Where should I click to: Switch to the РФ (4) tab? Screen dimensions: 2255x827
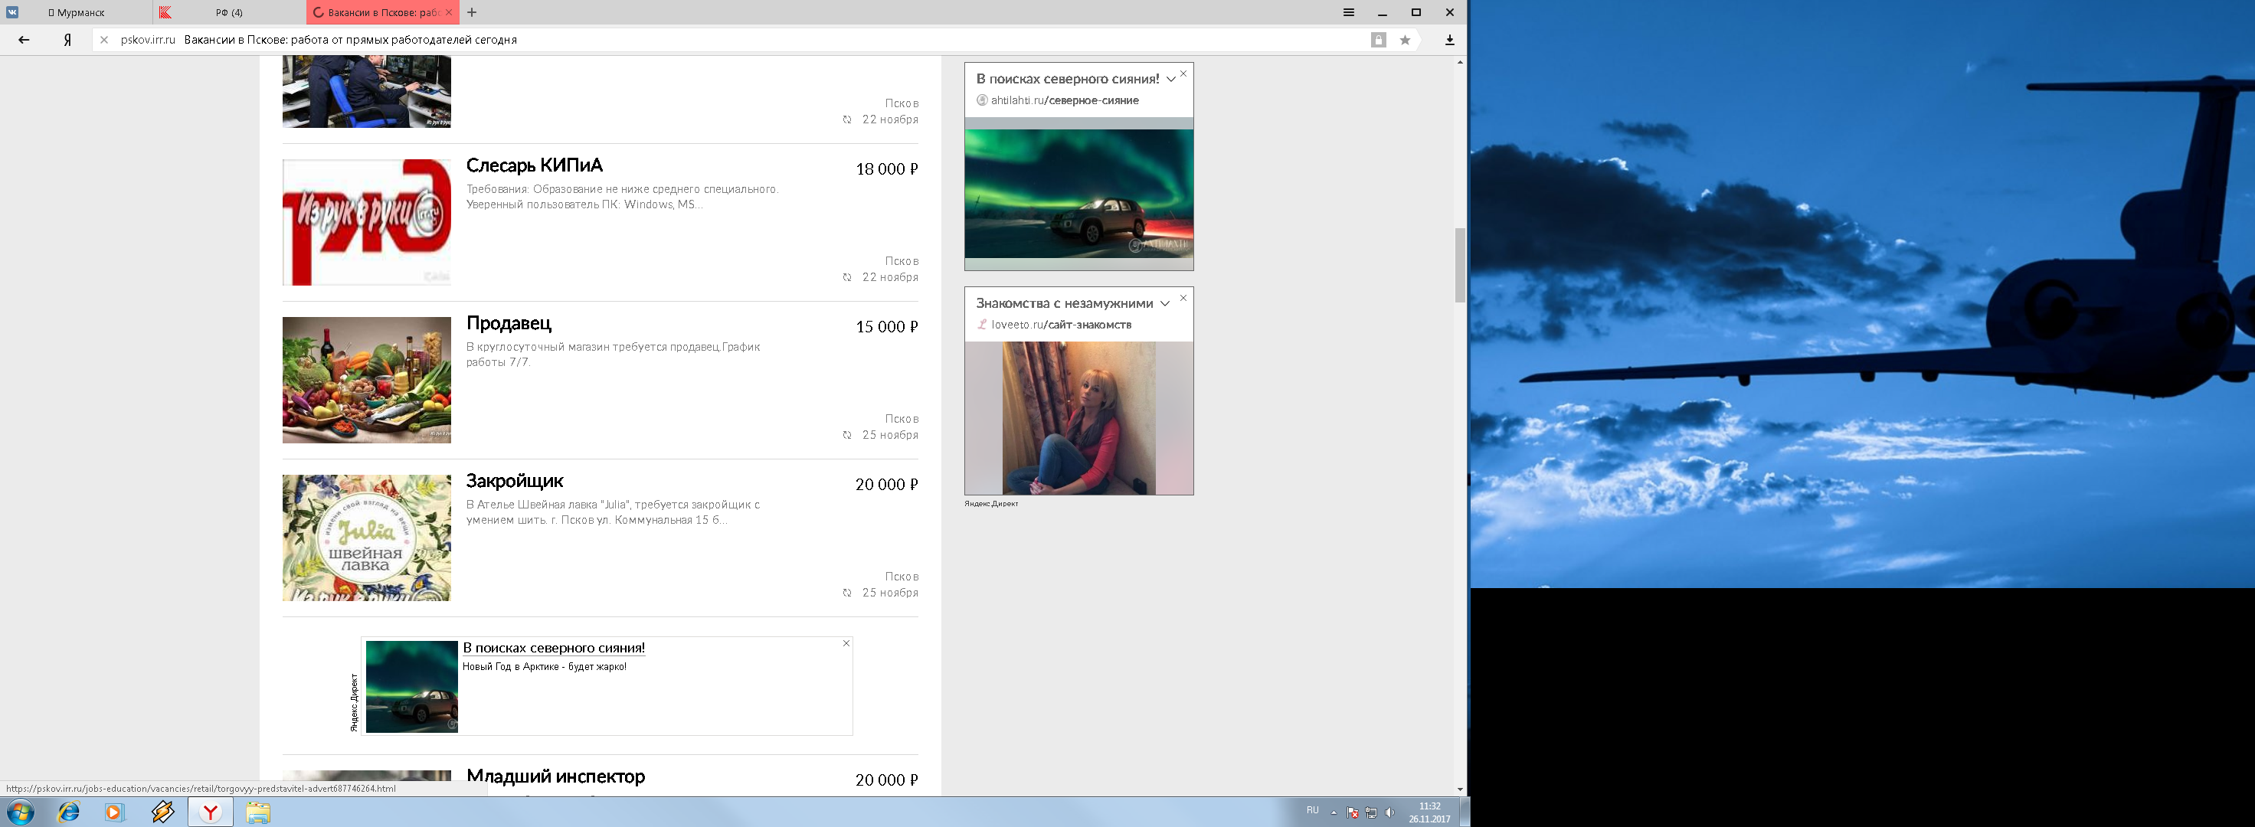[x=229, y=12]
